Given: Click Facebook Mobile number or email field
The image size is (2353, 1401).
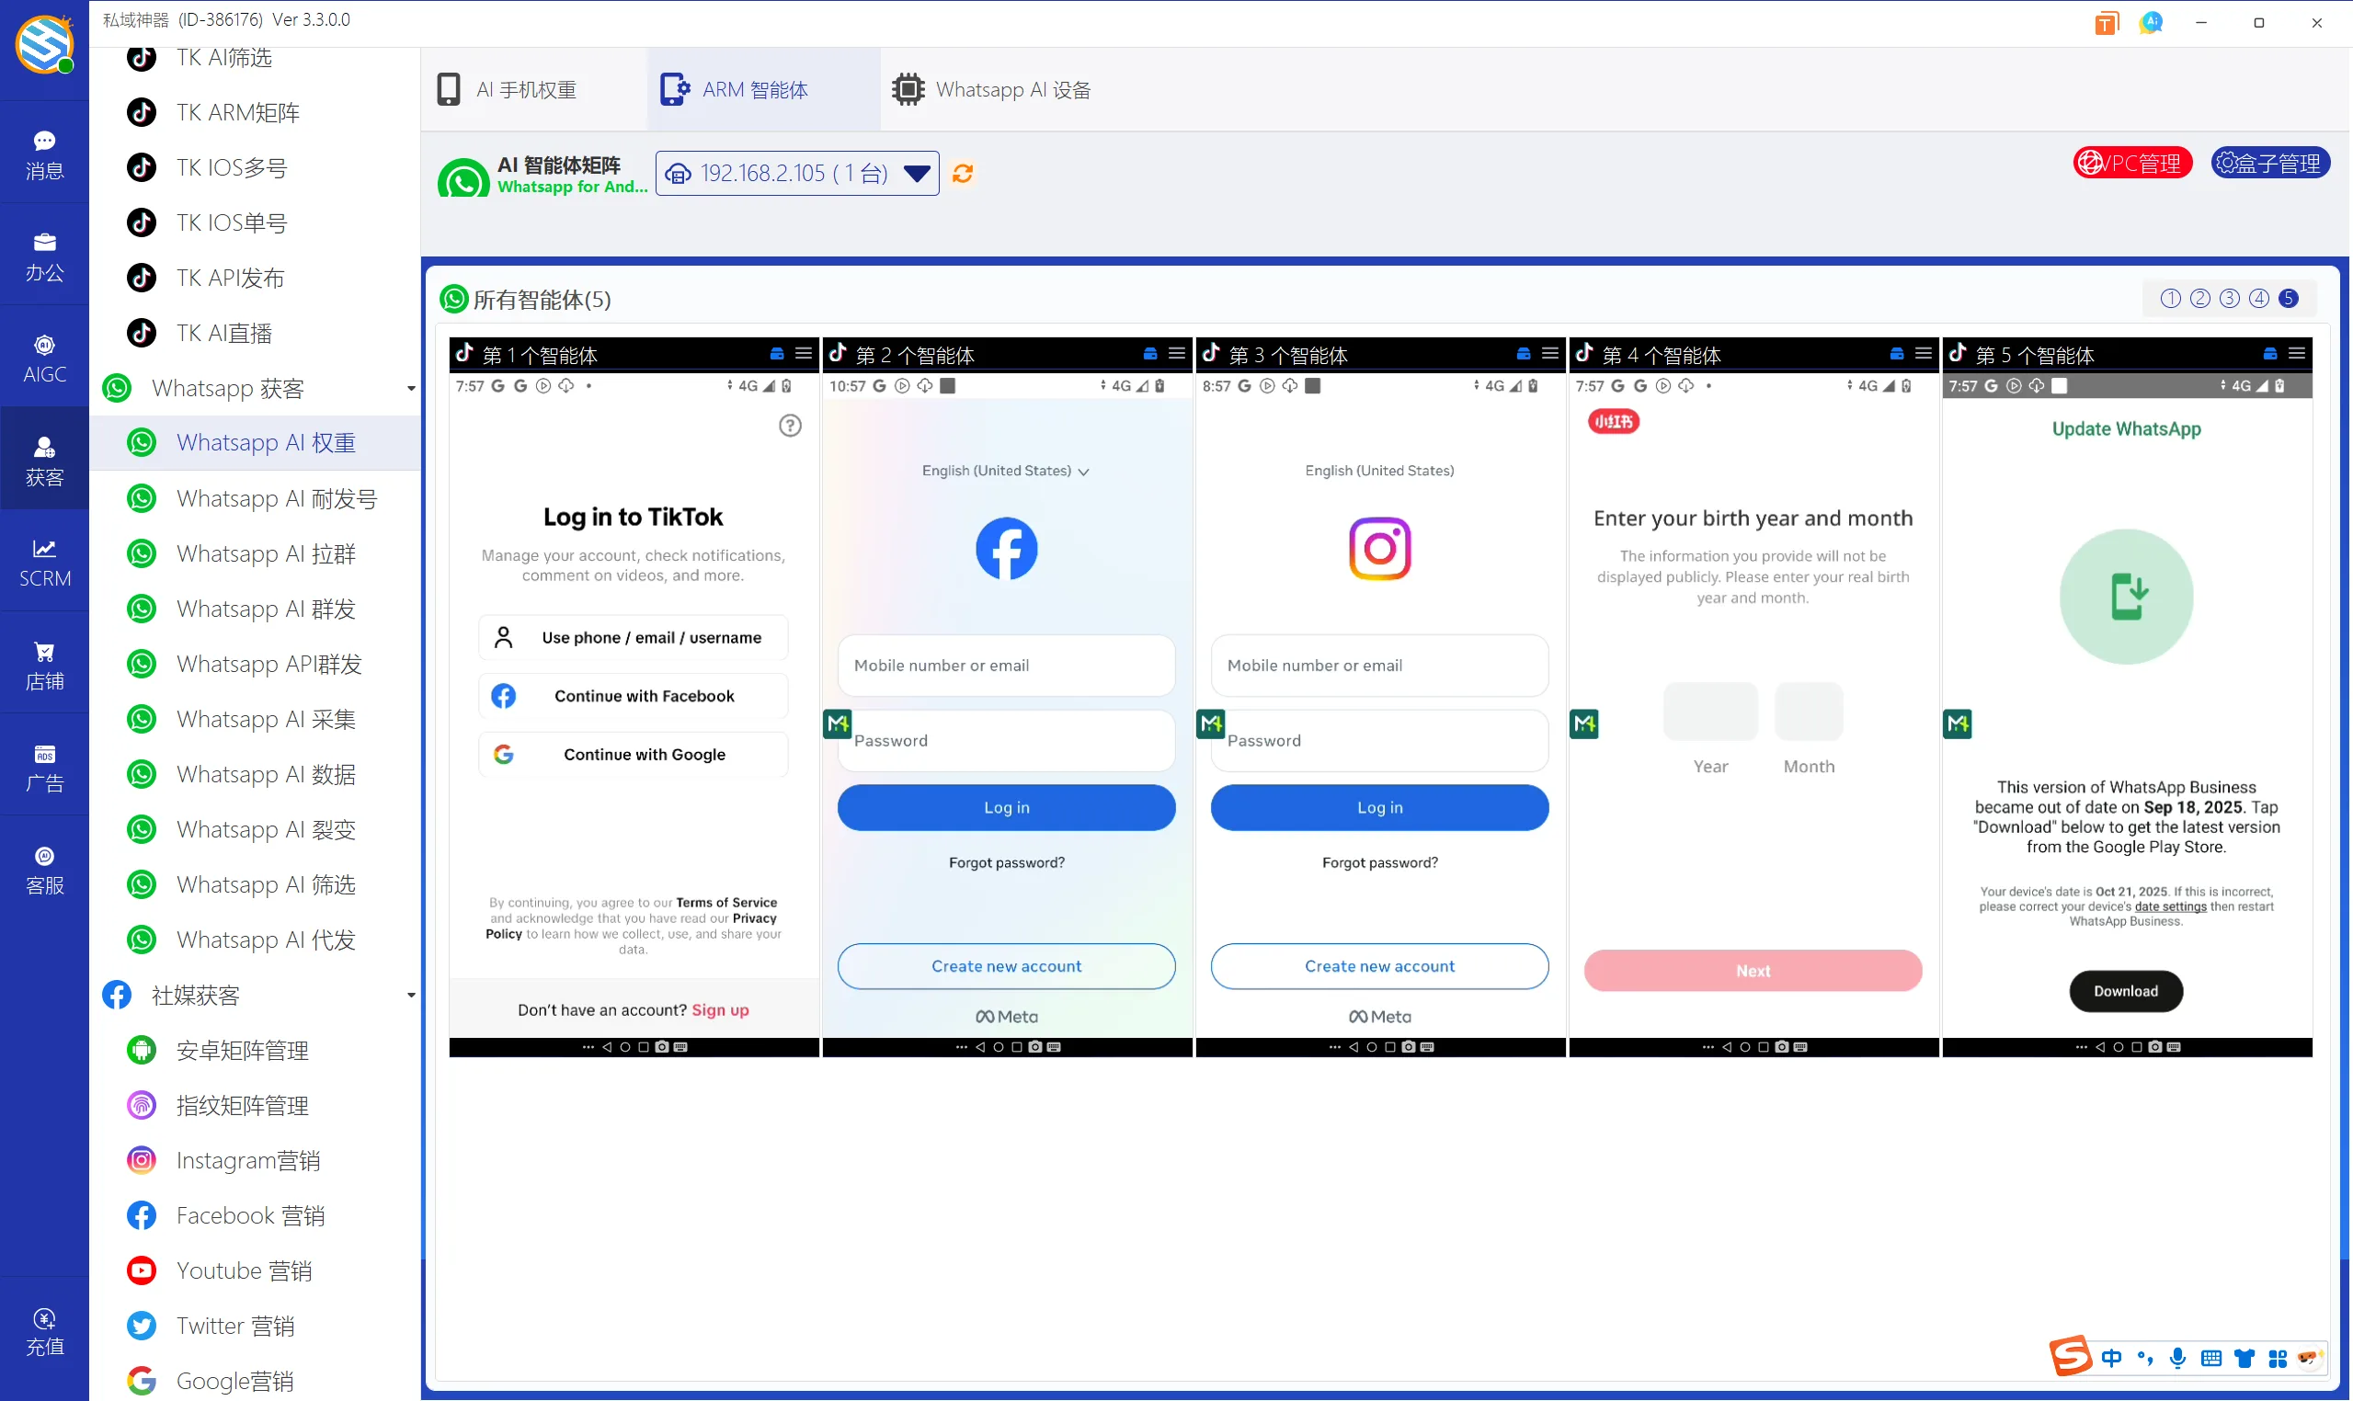Looking at the screenshot, I should (x=1006, y=666).
